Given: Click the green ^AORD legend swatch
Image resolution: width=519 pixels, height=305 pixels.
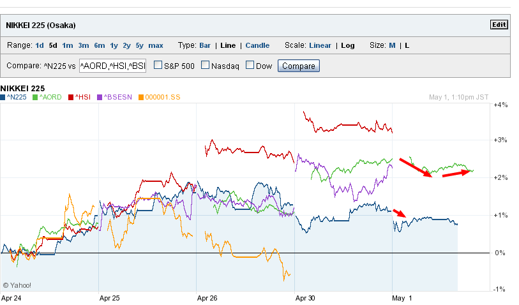Looking at the screenshot, I should [x=36, y=97].
